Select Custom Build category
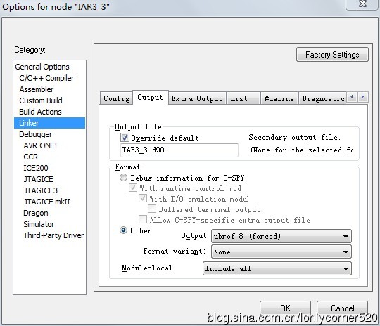This screenshot has height=326, width=380. (x=41, y=100)
